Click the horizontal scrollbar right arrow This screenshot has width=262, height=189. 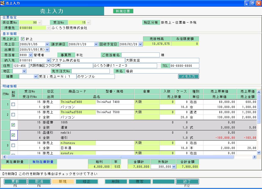(x=254, y=157)
